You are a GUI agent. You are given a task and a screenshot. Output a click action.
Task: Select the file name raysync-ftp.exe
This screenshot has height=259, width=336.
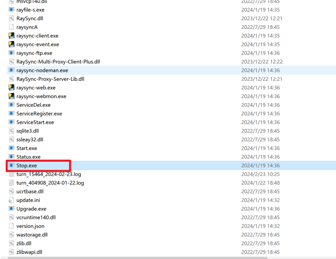[x=34, y=53]
